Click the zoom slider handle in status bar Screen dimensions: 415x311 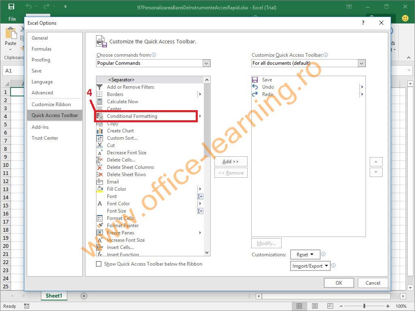[x=364, y=306]
